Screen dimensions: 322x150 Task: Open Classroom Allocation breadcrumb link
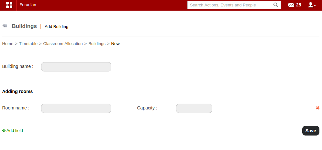(63, 44)
